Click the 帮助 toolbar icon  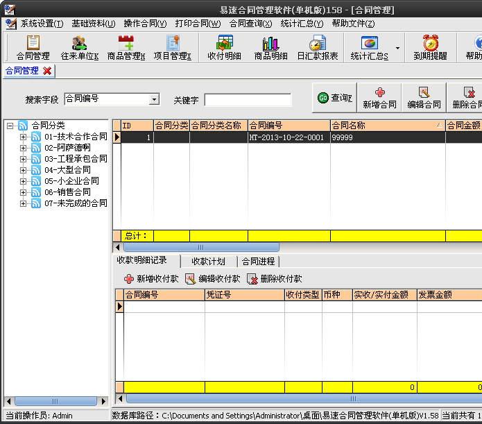(x=477, y=42)
